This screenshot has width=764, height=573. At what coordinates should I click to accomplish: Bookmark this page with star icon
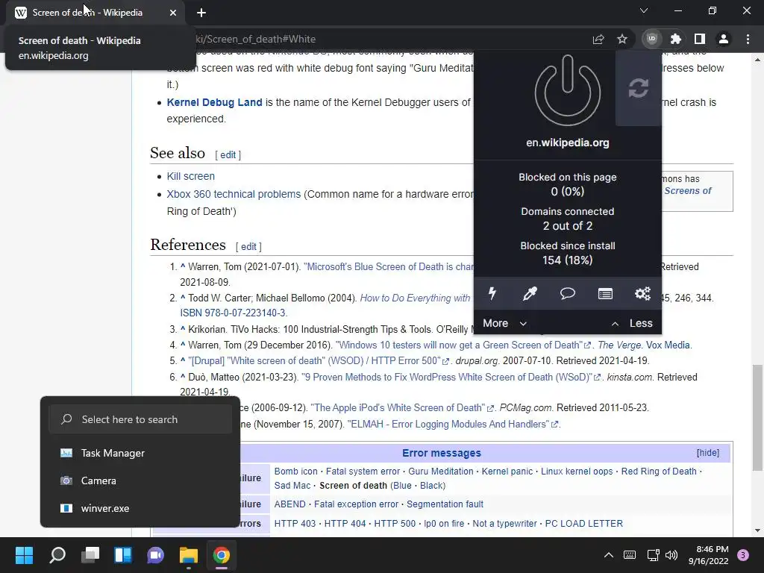coord(622,39)
